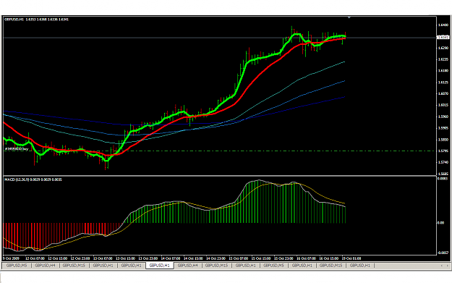The height and width of the screenshot is (283, 452).
Task: Open the rightmost GBPUSD,M15 chart tab
Action: 331,266
